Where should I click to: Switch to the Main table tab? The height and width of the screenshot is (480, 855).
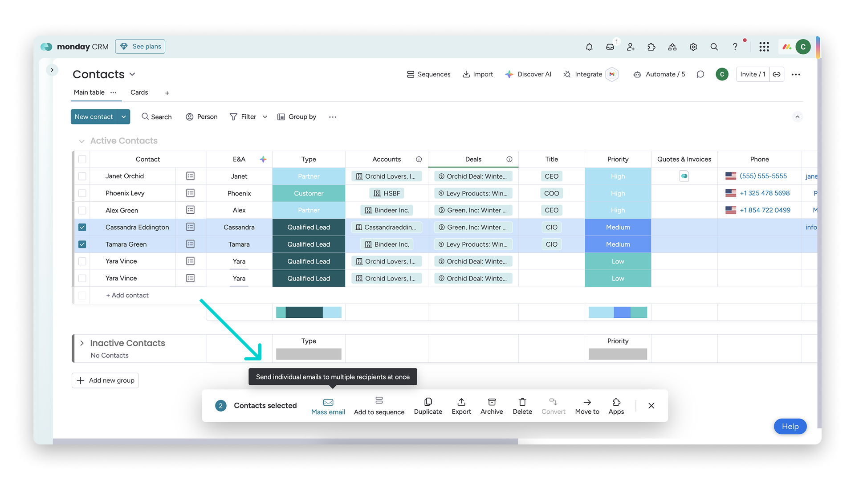tap(89, 92)
